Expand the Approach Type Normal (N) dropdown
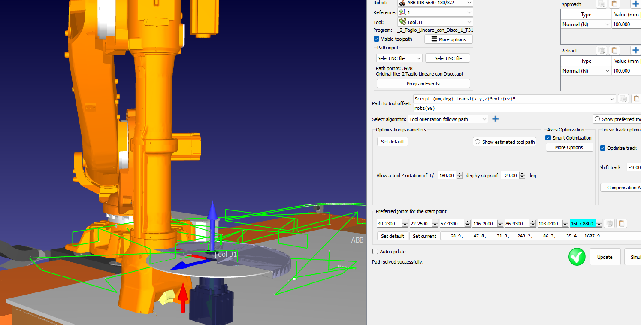This screenshot has width=641, height=325. [x=586, y=24]
